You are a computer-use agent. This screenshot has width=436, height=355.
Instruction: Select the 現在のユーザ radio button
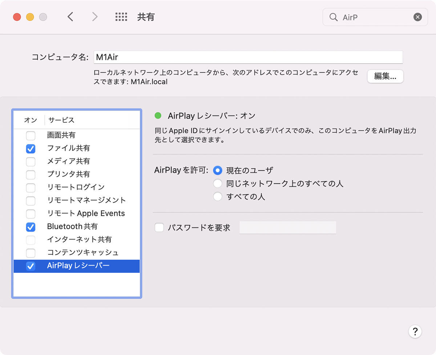click(218, 170)
